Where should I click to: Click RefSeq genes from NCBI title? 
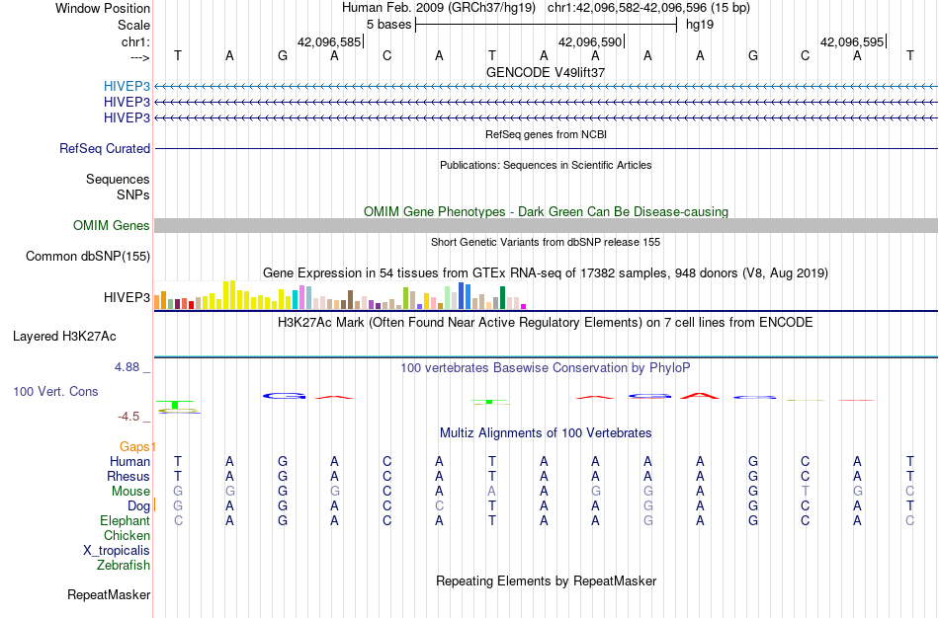coord(546,134)
